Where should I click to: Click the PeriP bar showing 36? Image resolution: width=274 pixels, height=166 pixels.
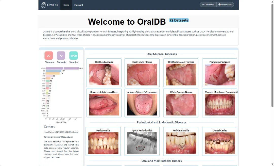point(47,88)
